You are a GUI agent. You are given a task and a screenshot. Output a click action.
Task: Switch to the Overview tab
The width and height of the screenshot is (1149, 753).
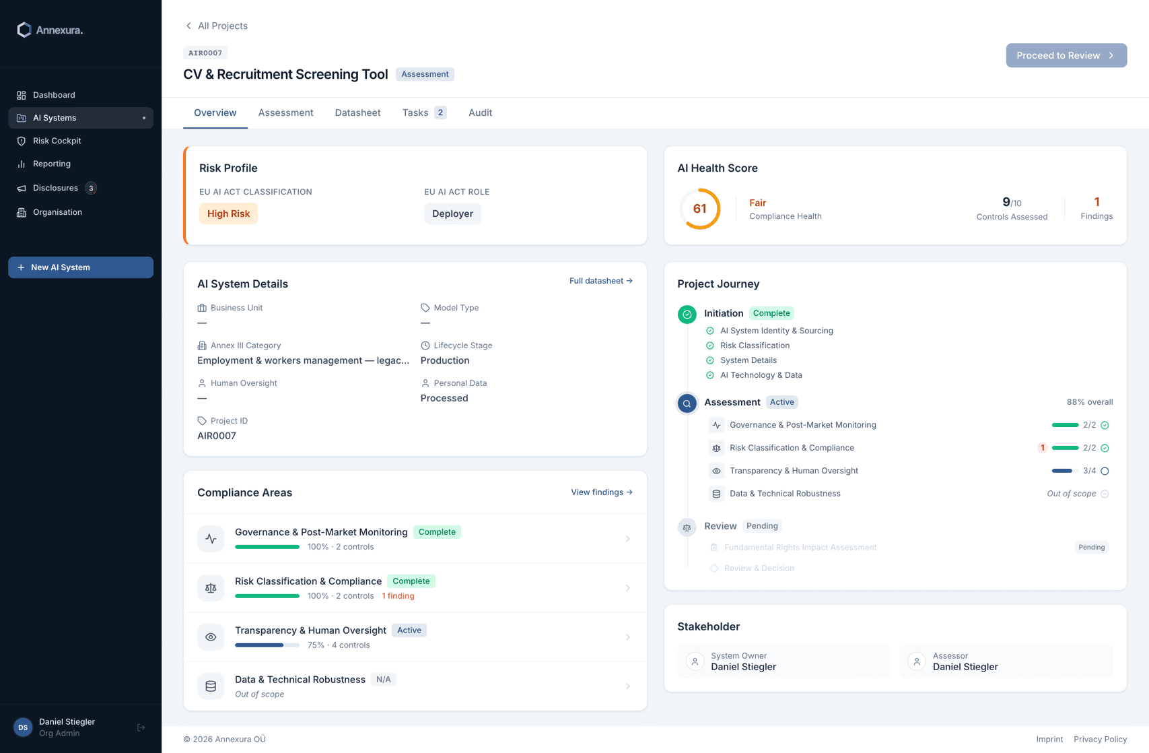click(x=215, y=112)
